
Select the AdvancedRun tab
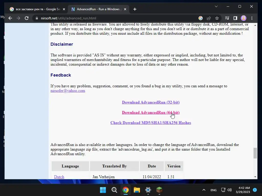point(99,9)
